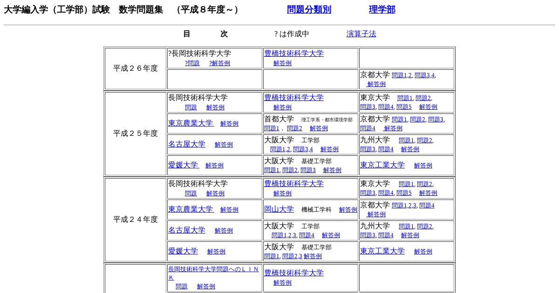Open 豊橋技術科学大学 link in 平成２６年度
The width and height of the screenshot is (559, 293).
pyautogui.click(x=293, y=53)
